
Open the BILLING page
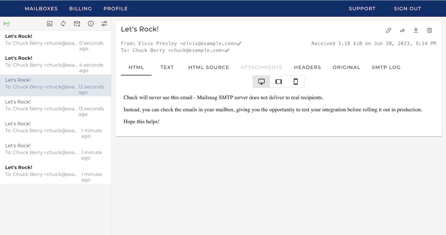tap(81, 9)
